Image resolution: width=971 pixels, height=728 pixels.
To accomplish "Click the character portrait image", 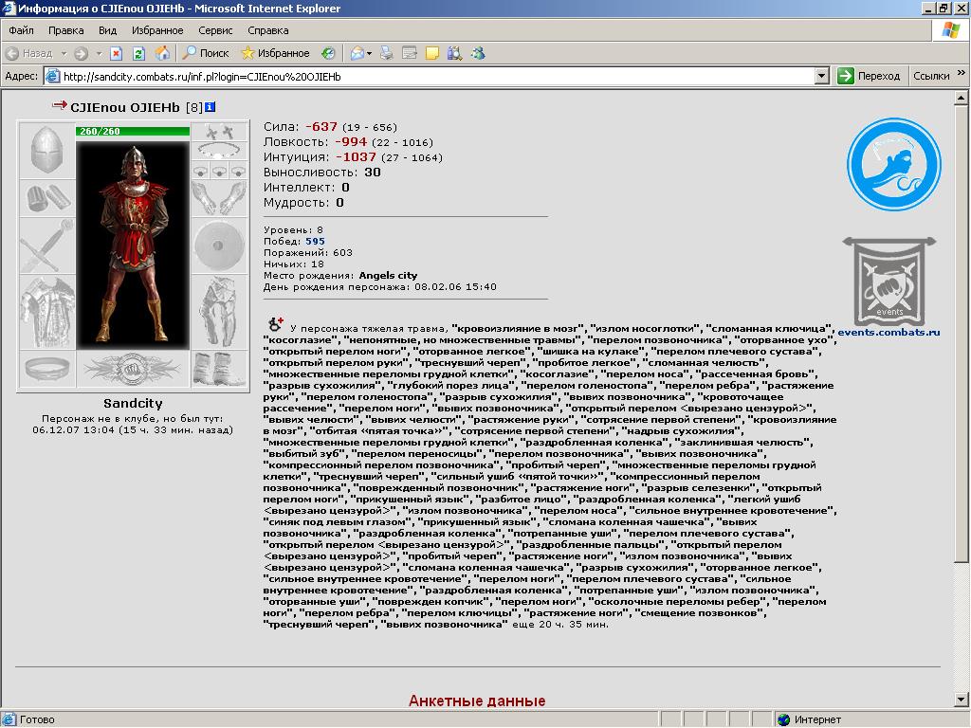I will click(x=133, y=245).
